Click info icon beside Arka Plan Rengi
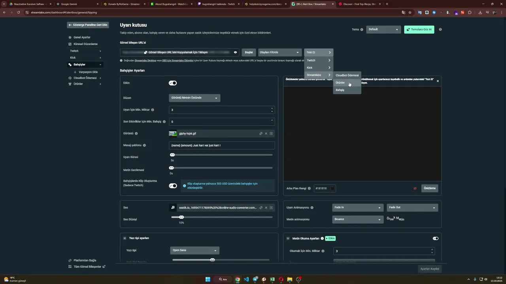The height and width of the screenshot is (284, 506). (309, 189)
